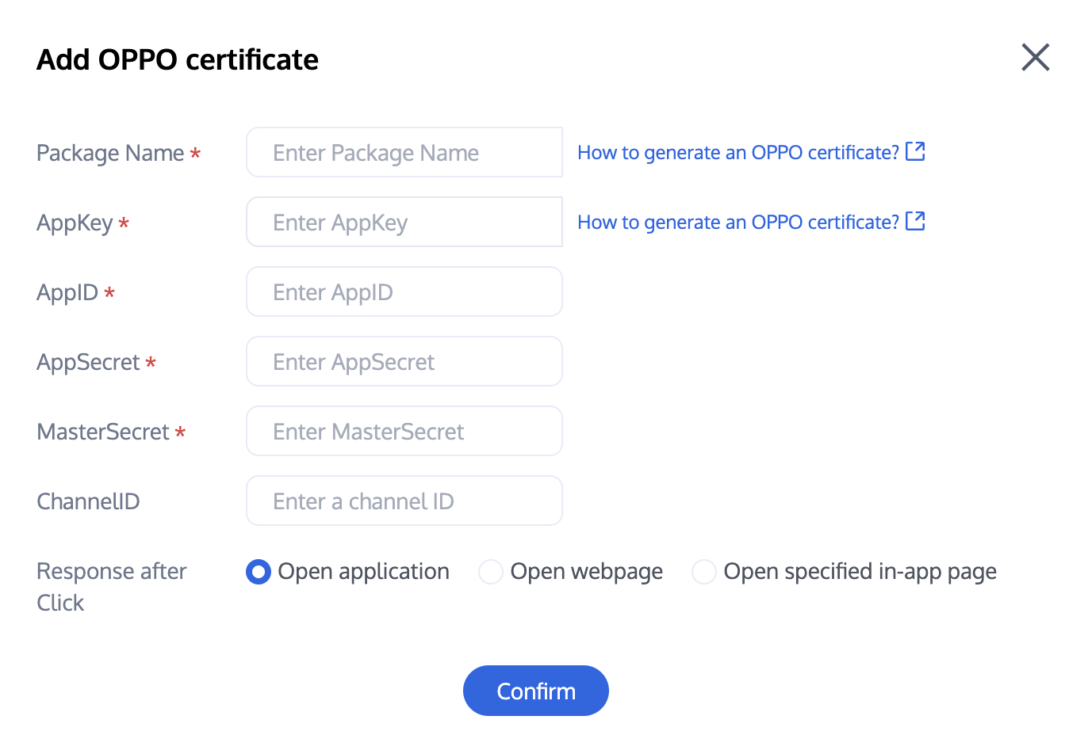Click external link icon beside Package Name help
Viewport: 1088px width, 754px height.
[915, 151]
